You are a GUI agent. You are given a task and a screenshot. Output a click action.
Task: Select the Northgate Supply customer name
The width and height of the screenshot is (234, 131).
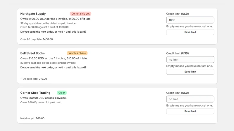[x=33, y=14]
